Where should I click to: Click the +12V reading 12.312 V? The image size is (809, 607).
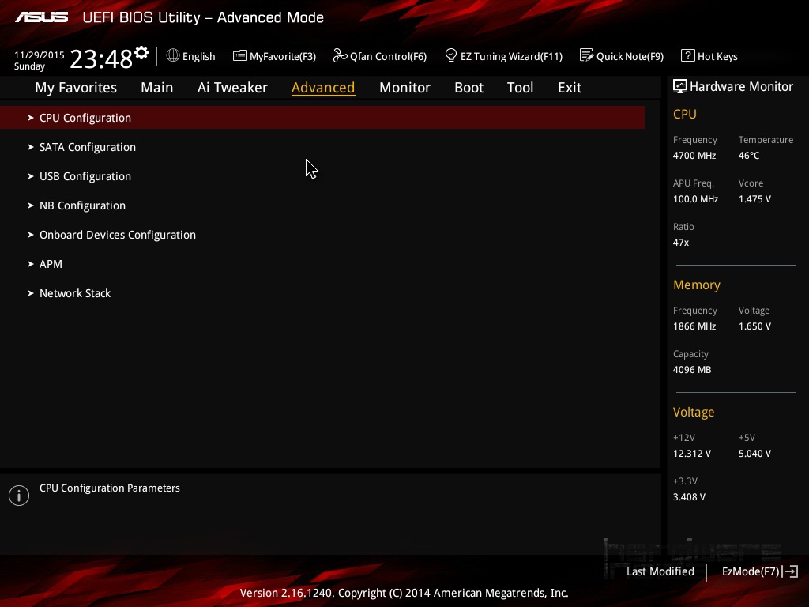[x=691, y=453]
